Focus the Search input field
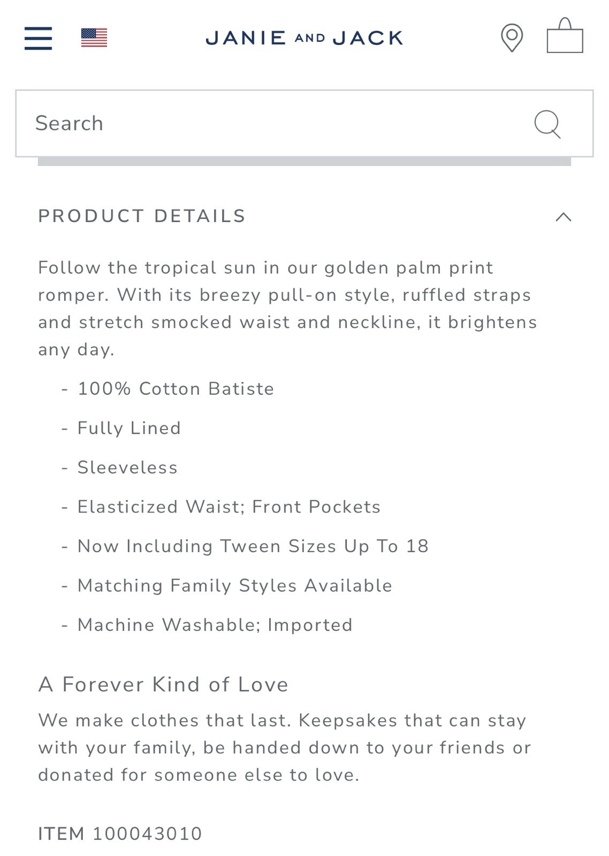 click(304, 124)
